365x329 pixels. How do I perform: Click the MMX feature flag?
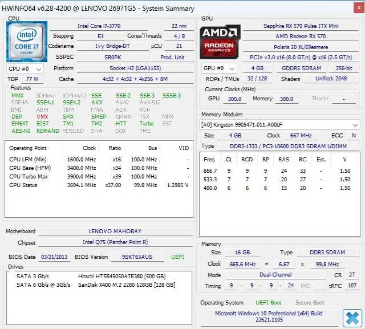tap(18, 95)
